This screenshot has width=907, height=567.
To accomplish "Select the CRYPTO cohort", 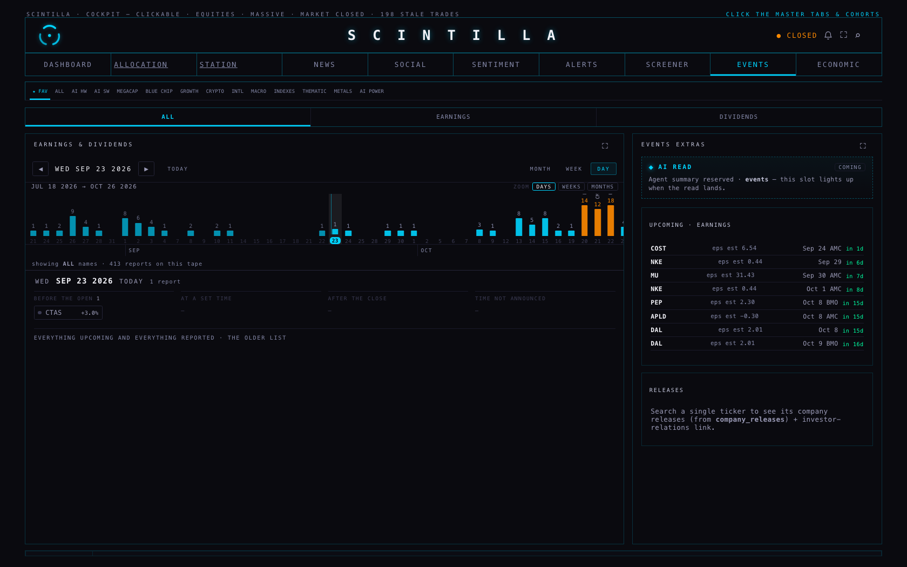I will [x=215, y=91].
